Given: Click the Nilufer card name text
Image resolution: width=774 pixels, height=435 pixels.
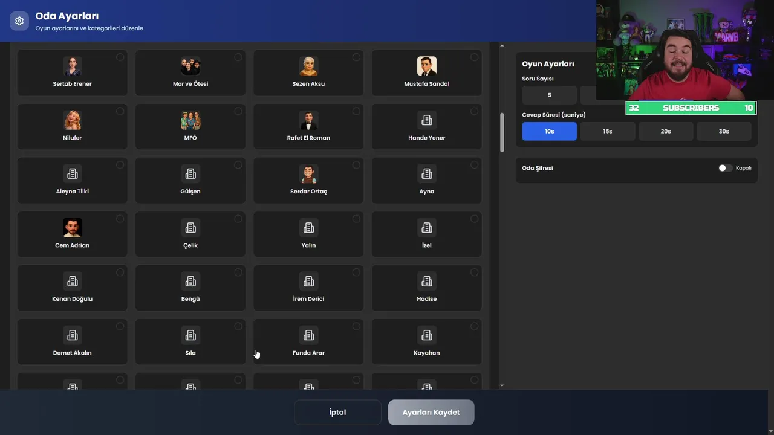Looking at the screenshot, I should pos(73,138).
